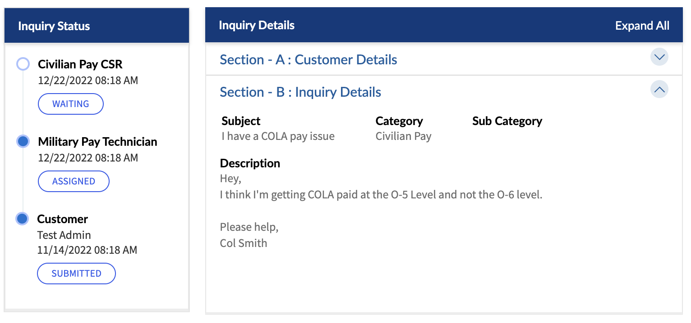Viewport: 691px width, 323px height.
Task: Expand Section A chevron down icon
Action: [x=659, y=58]
